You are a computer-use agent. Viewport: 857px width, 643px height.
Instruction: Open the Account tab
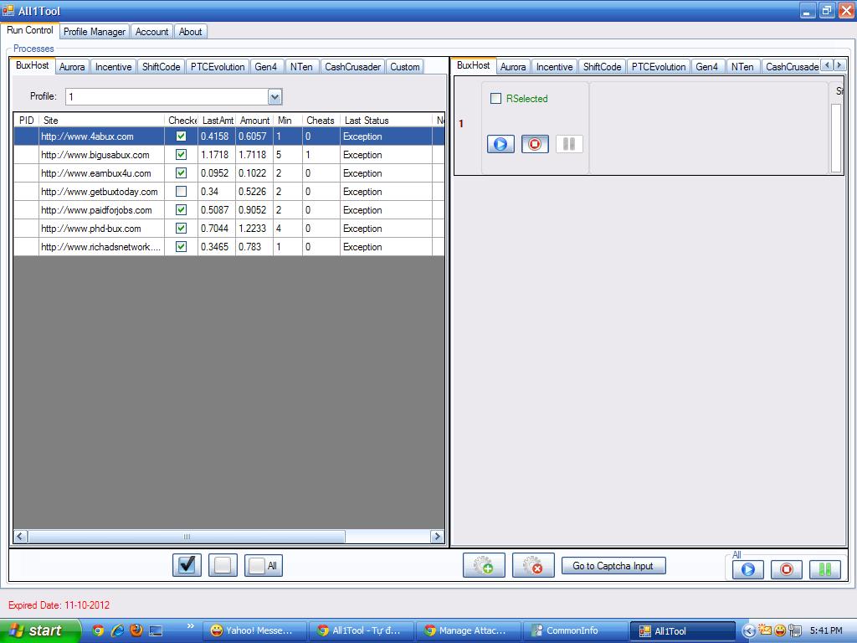pos(152,32)
